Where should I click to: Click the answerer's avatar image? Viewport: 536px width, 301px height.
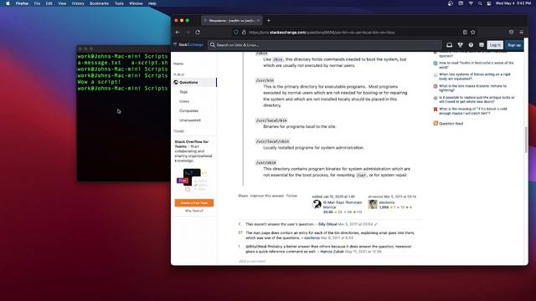(x=373, y=204)
